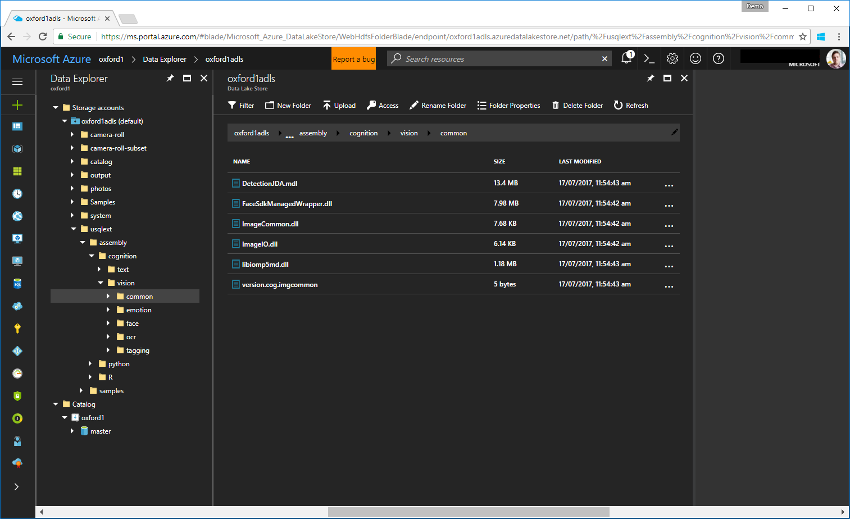
Task: Maximize the oxford1adls blade
Action: click(x=667, y=78)
